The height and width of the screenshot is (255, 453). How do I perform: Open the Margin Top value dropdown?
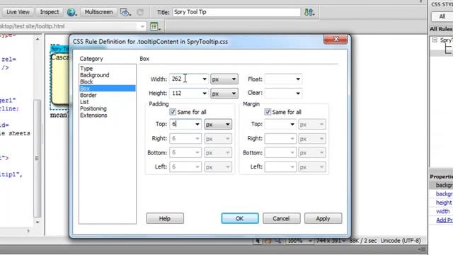(x=292, y=125)
